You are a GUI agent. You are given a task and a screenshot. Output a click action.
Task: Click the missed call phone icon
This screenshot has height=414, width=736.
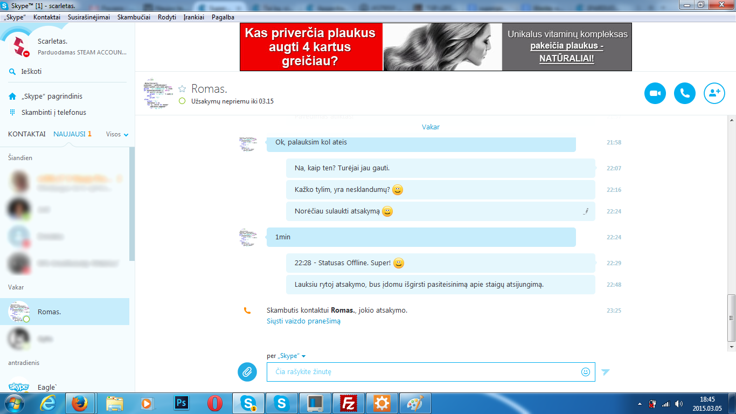pyautogui.click(x=247, y=310)
